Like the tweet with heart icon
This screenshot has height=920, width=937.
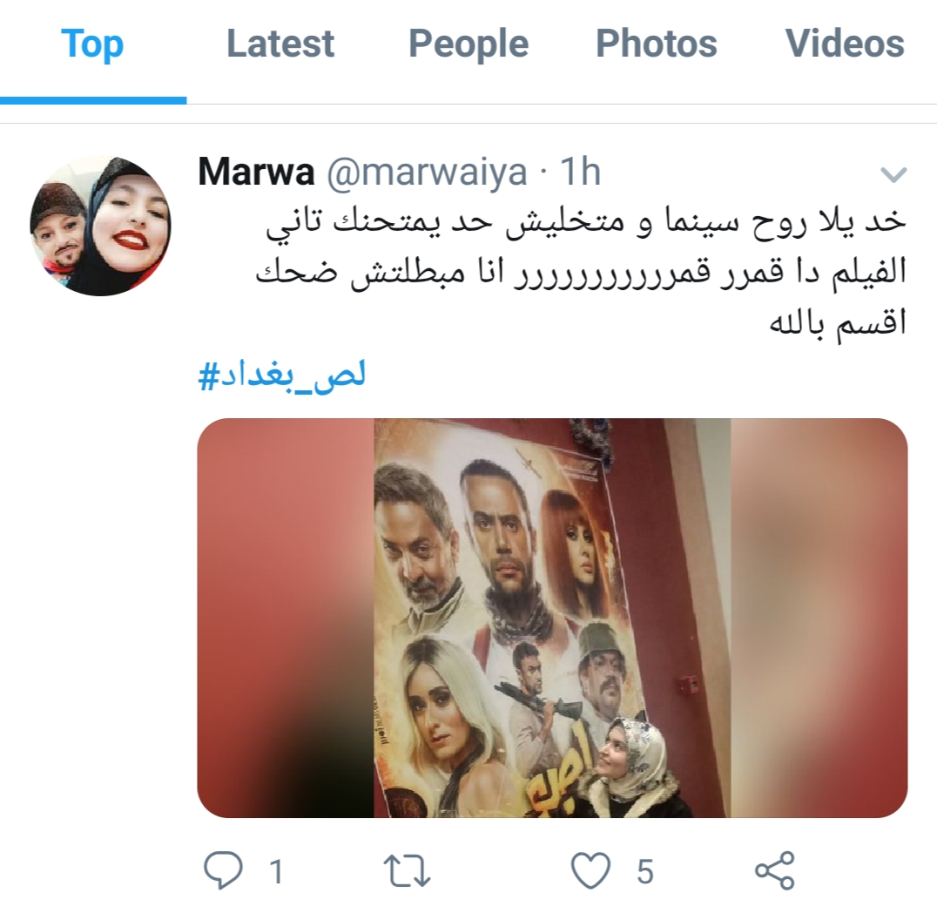tap(591, 870)
